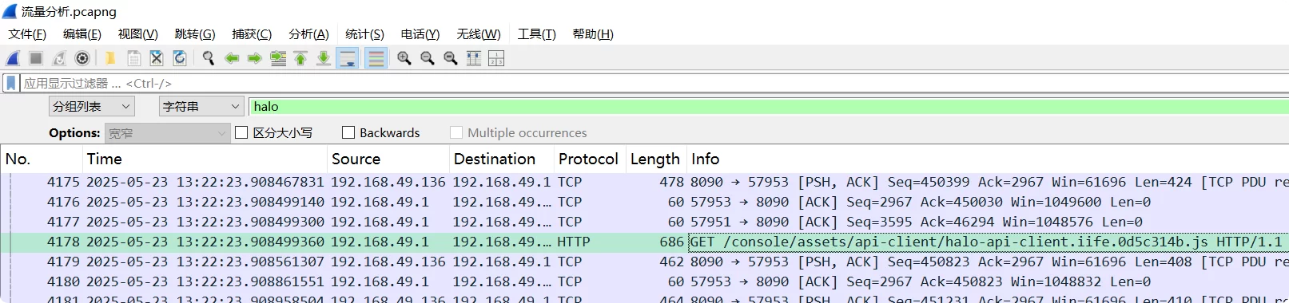Screen dimensions: 1289x303
Task: Jump to the last packet
Action: click(324, 58)
